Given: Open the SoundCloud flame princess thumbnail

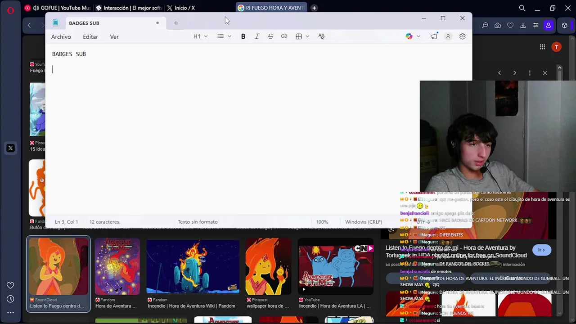Looking at the screenshot, I should (x=58, y=266).
